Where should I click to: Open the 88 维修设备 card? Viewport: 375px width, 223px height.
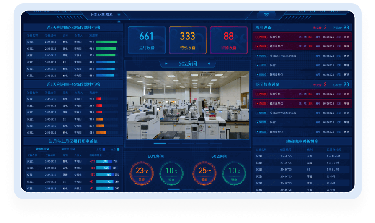(x=229, y=40)
